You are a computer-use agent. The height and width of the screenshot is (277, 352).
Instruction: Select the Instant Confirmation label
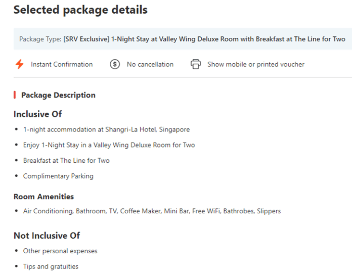tap(62, 64)
